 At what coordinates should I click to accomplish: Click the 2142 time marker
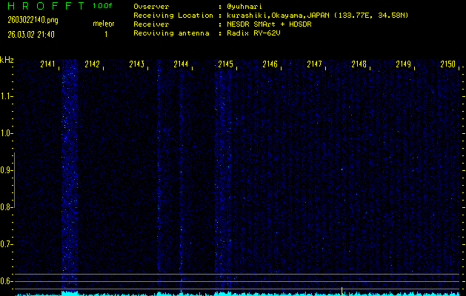click(92, 64)
